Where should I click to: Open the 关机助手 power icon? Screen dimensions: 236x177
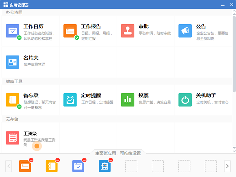click(x=185, y=100)
